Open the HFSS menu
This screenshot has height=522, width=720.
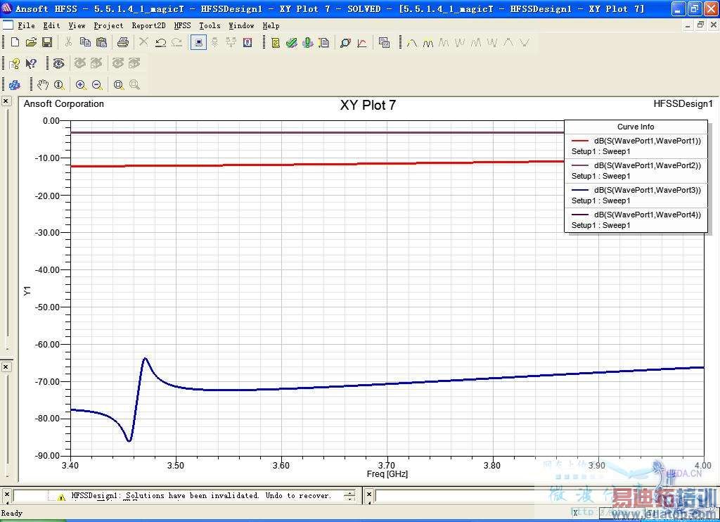tap(182, 25)
